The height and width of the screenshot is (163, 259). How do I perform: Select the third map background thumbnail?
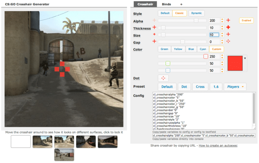point(64,141)
